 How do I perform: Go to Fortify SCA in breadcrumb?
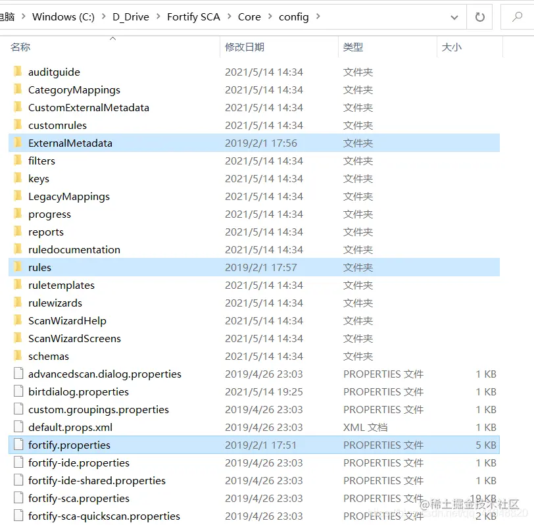click(x=193, y=16)
